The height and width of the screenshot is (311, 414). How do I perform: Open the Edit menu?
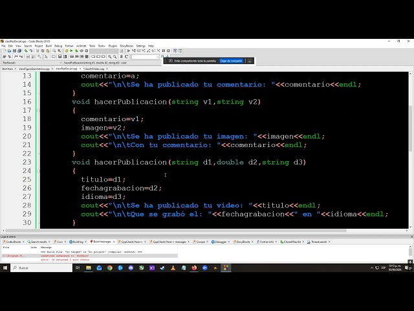10,46
